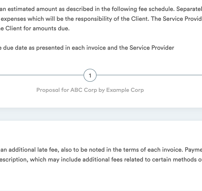Click the footer divider line left of page number
The height and width of the screenshot is (191, 202).
(42, 75)
